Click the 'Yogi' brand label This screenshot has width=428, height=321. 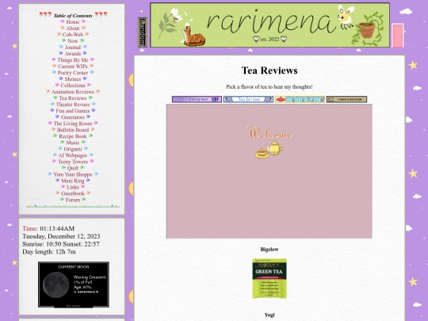[269, 315]
